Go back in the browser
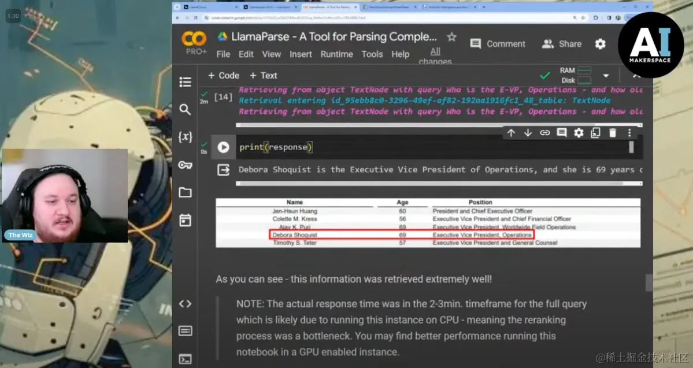The width and height of the screenshot is (693, 368). (x=177, y=18)
